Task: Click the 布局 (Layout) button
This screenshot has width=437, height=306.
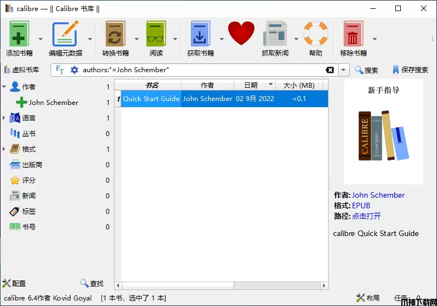Action: click(368, 298)
